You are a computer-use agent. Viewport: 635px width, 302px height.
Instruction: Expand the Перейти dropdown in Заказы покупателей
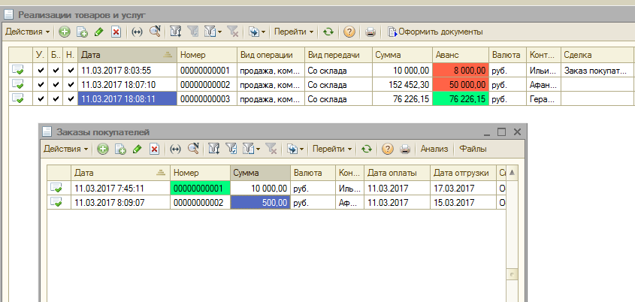tap(332, 149)
